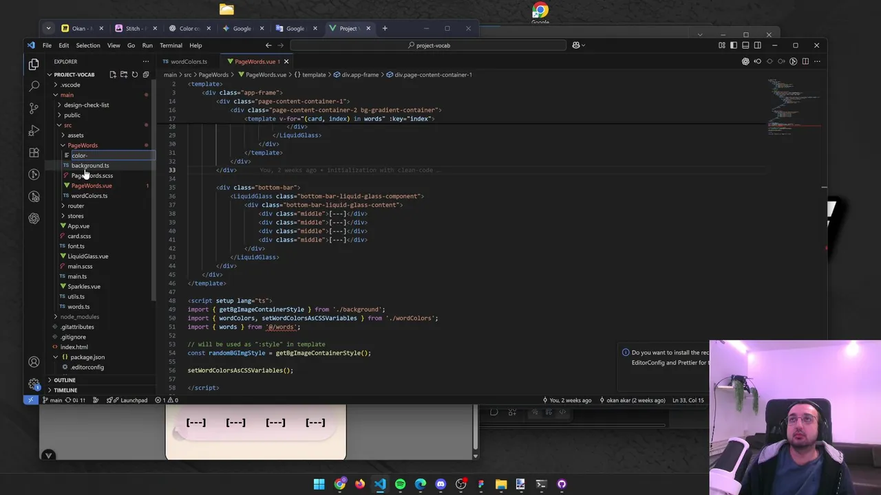
Task: Open Run and Debug view
Action: coord(34,130)
